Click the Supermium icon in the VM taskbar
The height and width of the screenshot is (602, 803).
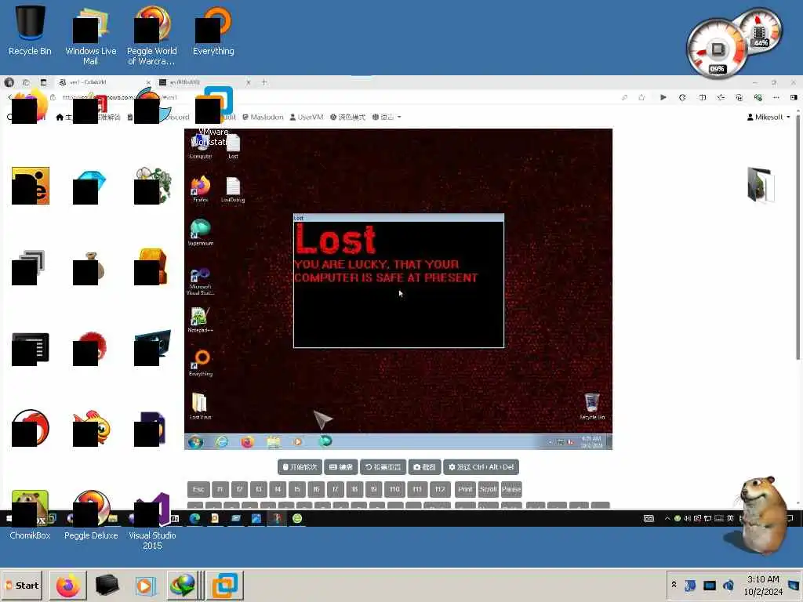[x=325, y=441]
